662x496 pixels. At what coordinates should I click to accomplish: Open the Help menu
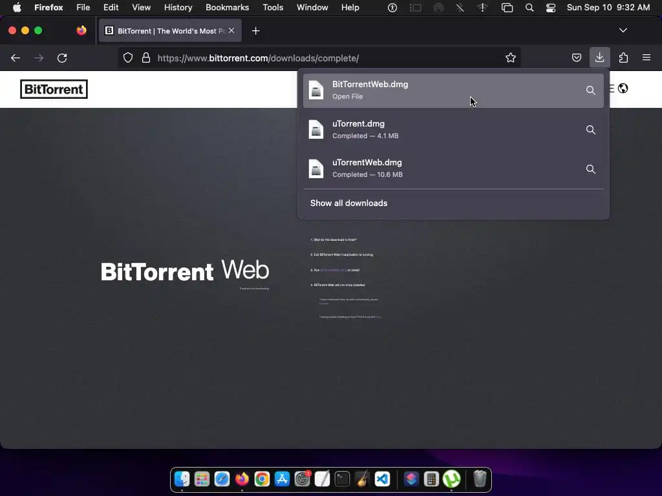coord(350,7)
